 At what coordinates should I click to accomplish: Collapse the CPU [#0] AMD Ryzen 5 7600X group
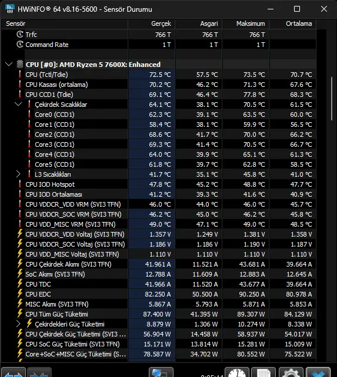tap(9, 64)
